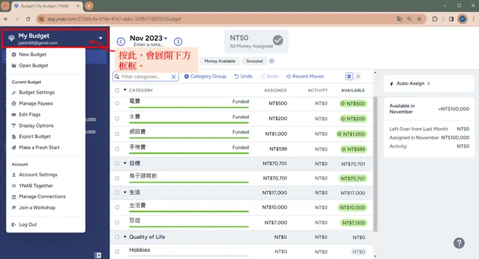
Task: Click the 旅遊 green progress bar
Action: point(189,227)
